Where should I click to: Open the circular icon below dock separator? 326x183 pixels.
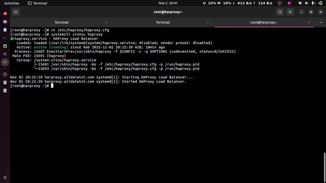[5, 74]
